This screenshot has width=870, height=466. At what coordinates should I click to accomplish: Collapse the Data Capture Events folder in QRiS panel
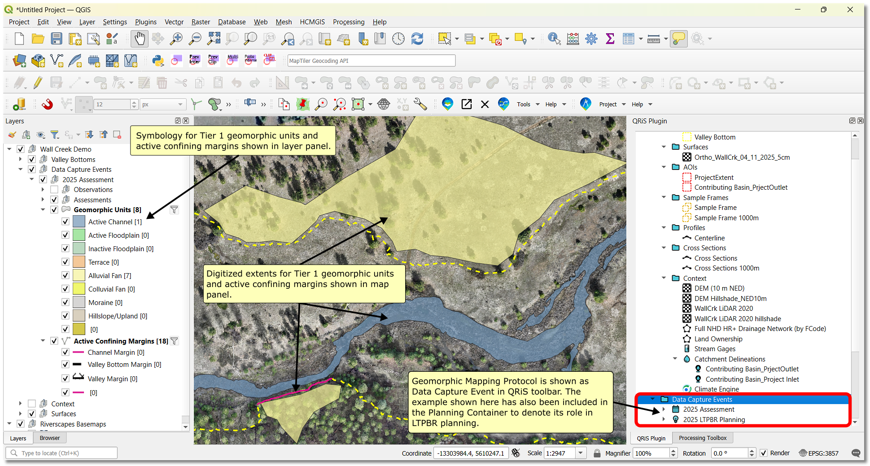click(x=653, y=399)
